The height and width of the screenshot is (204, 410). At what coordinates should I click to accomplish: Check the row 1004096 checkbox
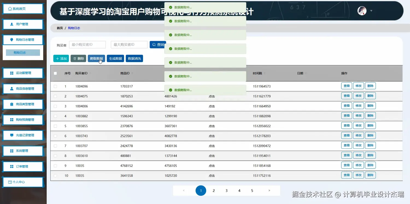tap(55, 86)
